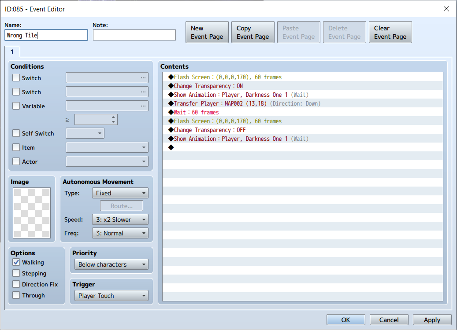Click Clear Event Page button

pyautogui.click(x=390, y=32)
